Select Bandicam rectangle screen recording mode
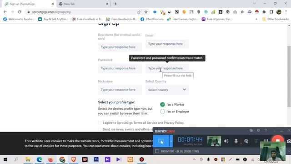The width and height of the screenshot is (291, 164). click(161, 141)
